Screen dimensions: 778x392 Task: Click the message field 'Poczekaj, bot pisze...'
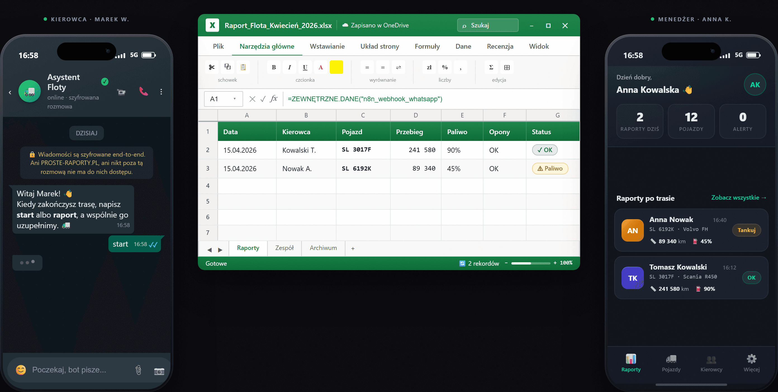pyautogui.click(x=69, y=370)
